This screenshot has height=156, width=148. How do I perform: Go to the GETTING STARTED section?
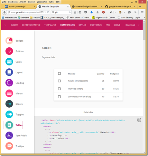31,25
